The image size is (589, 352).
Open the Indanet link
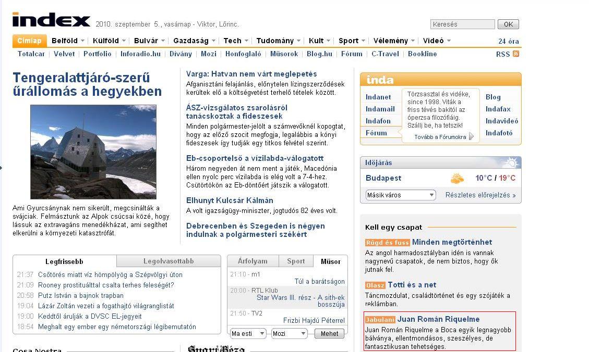coord(378,97)
